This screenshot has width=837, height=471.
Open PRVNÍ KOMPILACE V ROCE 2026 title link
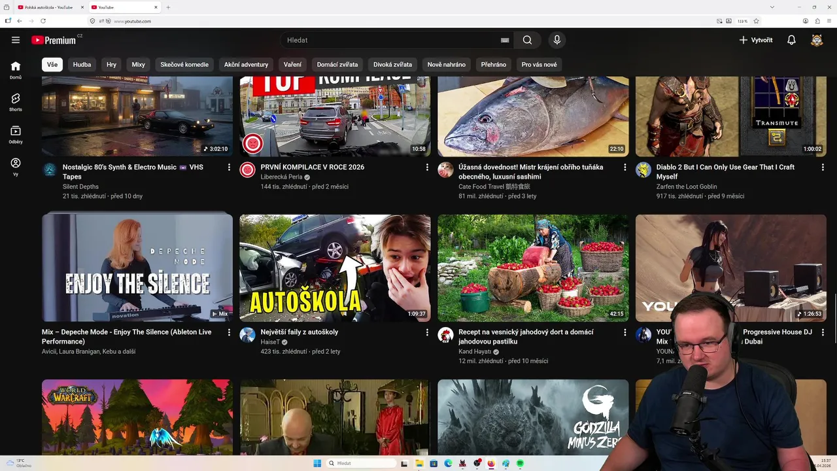coord(313,167)
